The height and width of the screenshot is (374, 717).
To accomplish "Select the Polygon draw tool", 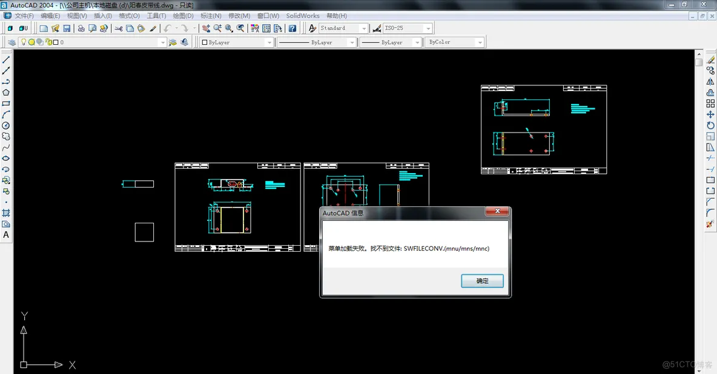I will [6, 93].
